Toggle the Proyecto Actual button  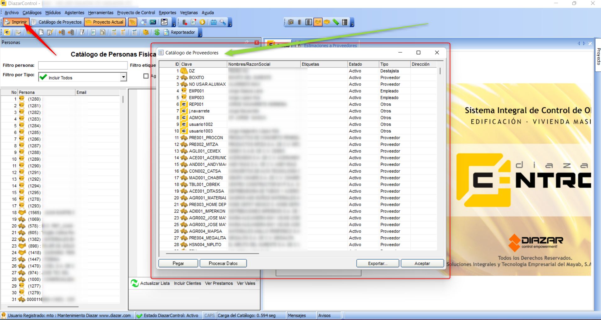tap(105, 22)
